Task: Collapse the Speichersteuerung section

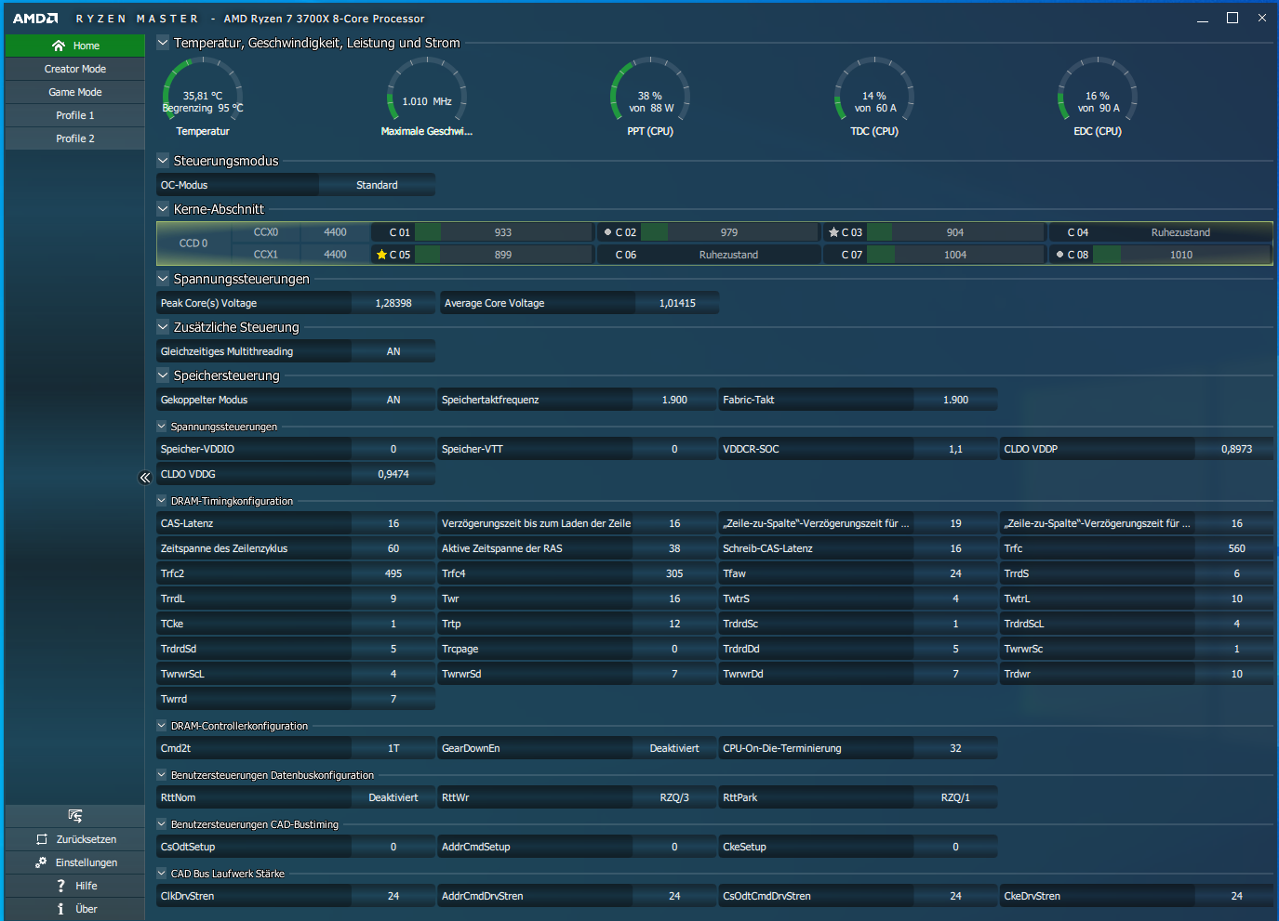Action: click(163, 375)
